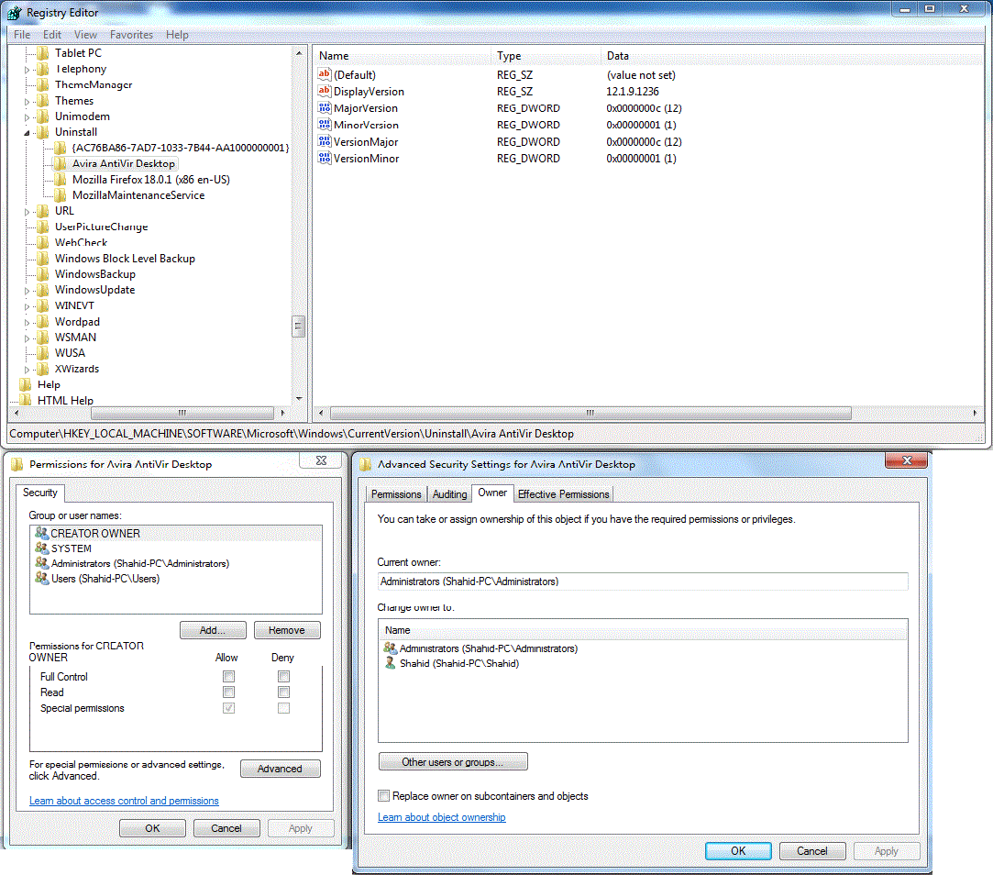This screenshot has height=875, width=993.
Task: Tick Allow checkbox for Read
Action: [228, 692]
